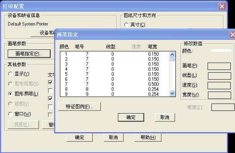The height and width of the screenshot is (153, 235).
Task: Click the 画笔指定(P)... button in print config
Action: (x=29, y=54)
